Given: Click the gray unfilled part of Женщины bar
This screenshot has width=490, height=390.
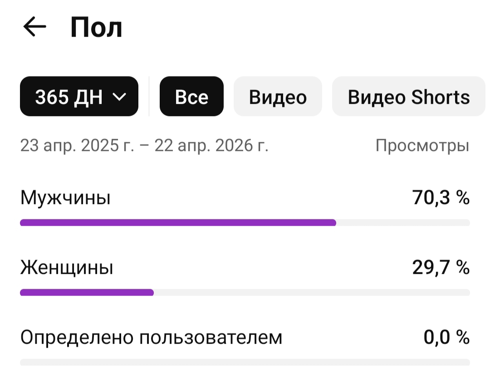Looking at the screenshot, I should pos(311,292).
